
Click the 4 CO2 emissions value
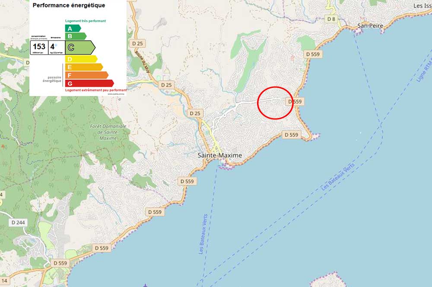53,47
